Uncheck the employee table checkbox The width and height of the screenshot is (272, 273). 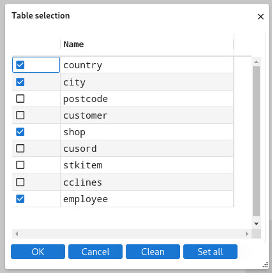pos(20,199)
